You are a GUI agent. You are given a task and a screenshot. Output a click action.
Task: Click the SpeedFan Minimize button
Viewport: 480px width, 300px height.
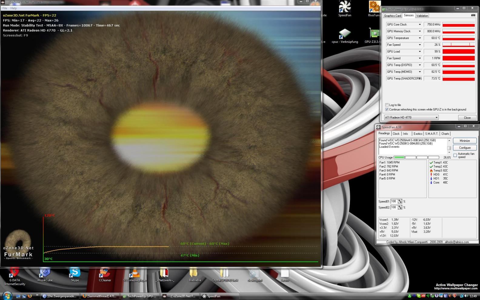(x=465, y=141)
